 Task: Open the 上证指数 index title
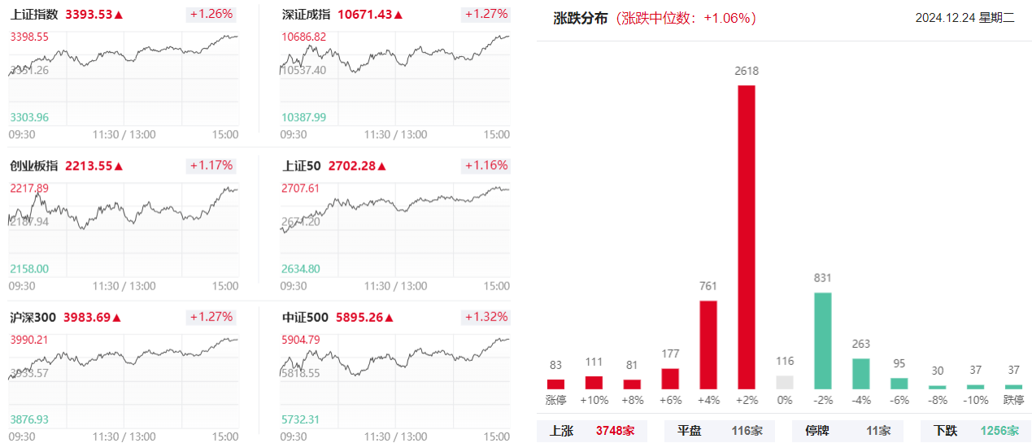pyautogui.click(x=34, y=15)
